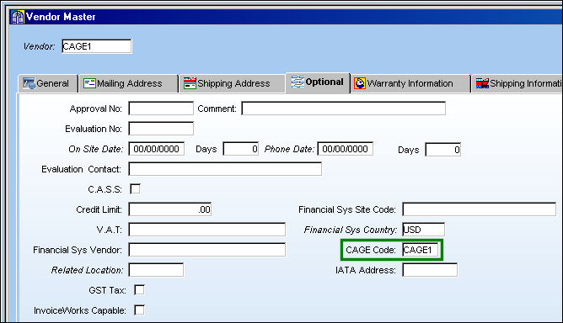Click the Financial Sys Vendor field

(x=207, y=250)
